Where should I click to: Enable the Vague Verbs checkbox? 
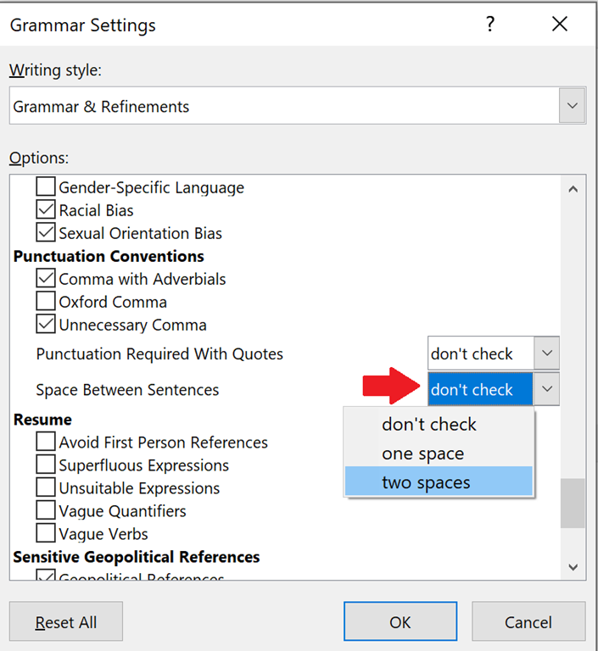pyautogui.click(x=47, y=534)
